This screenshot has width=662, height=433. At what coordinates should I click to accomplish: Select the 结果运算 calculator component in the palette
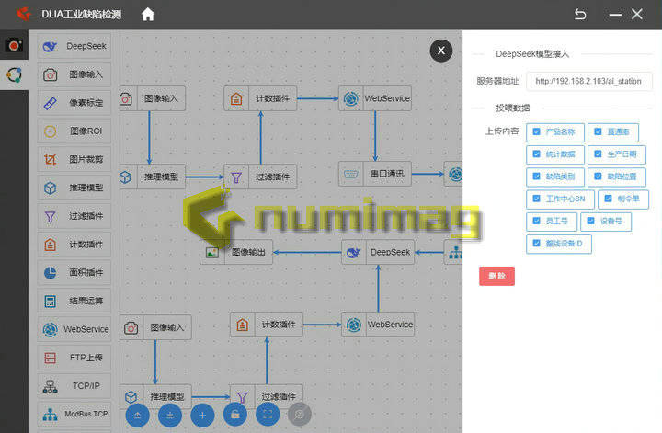[x=74, y=301]
